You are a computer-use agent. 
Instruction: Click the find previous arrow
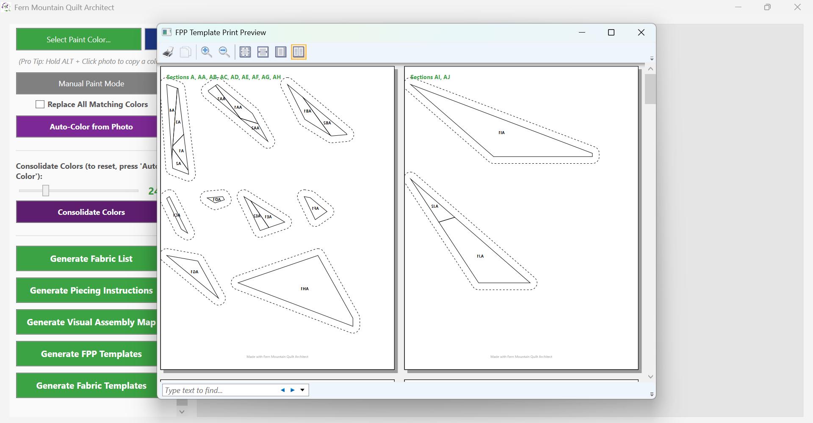pos(282,390)
